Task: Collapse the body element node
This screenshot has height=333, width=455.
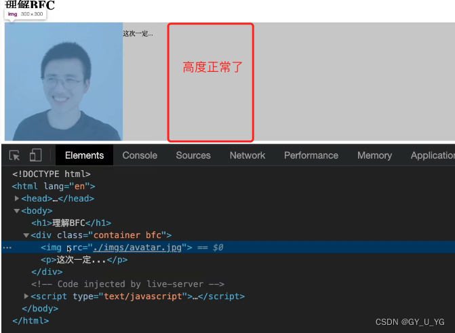Action: point(17,211)
